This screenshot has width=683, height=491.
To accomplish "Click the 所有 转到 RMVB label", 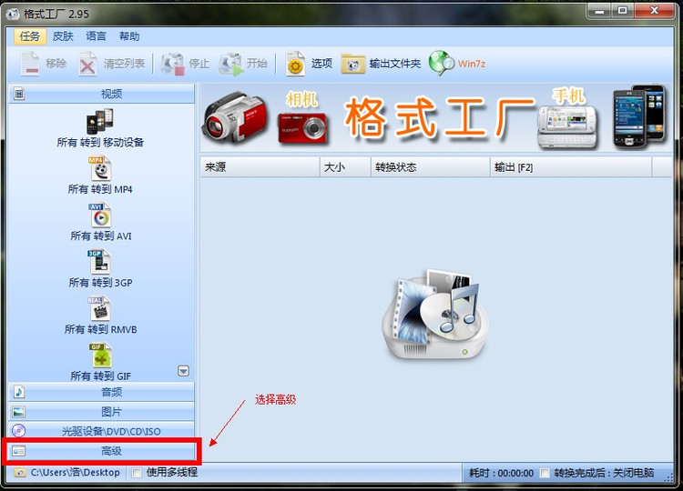I will point(100,329).
